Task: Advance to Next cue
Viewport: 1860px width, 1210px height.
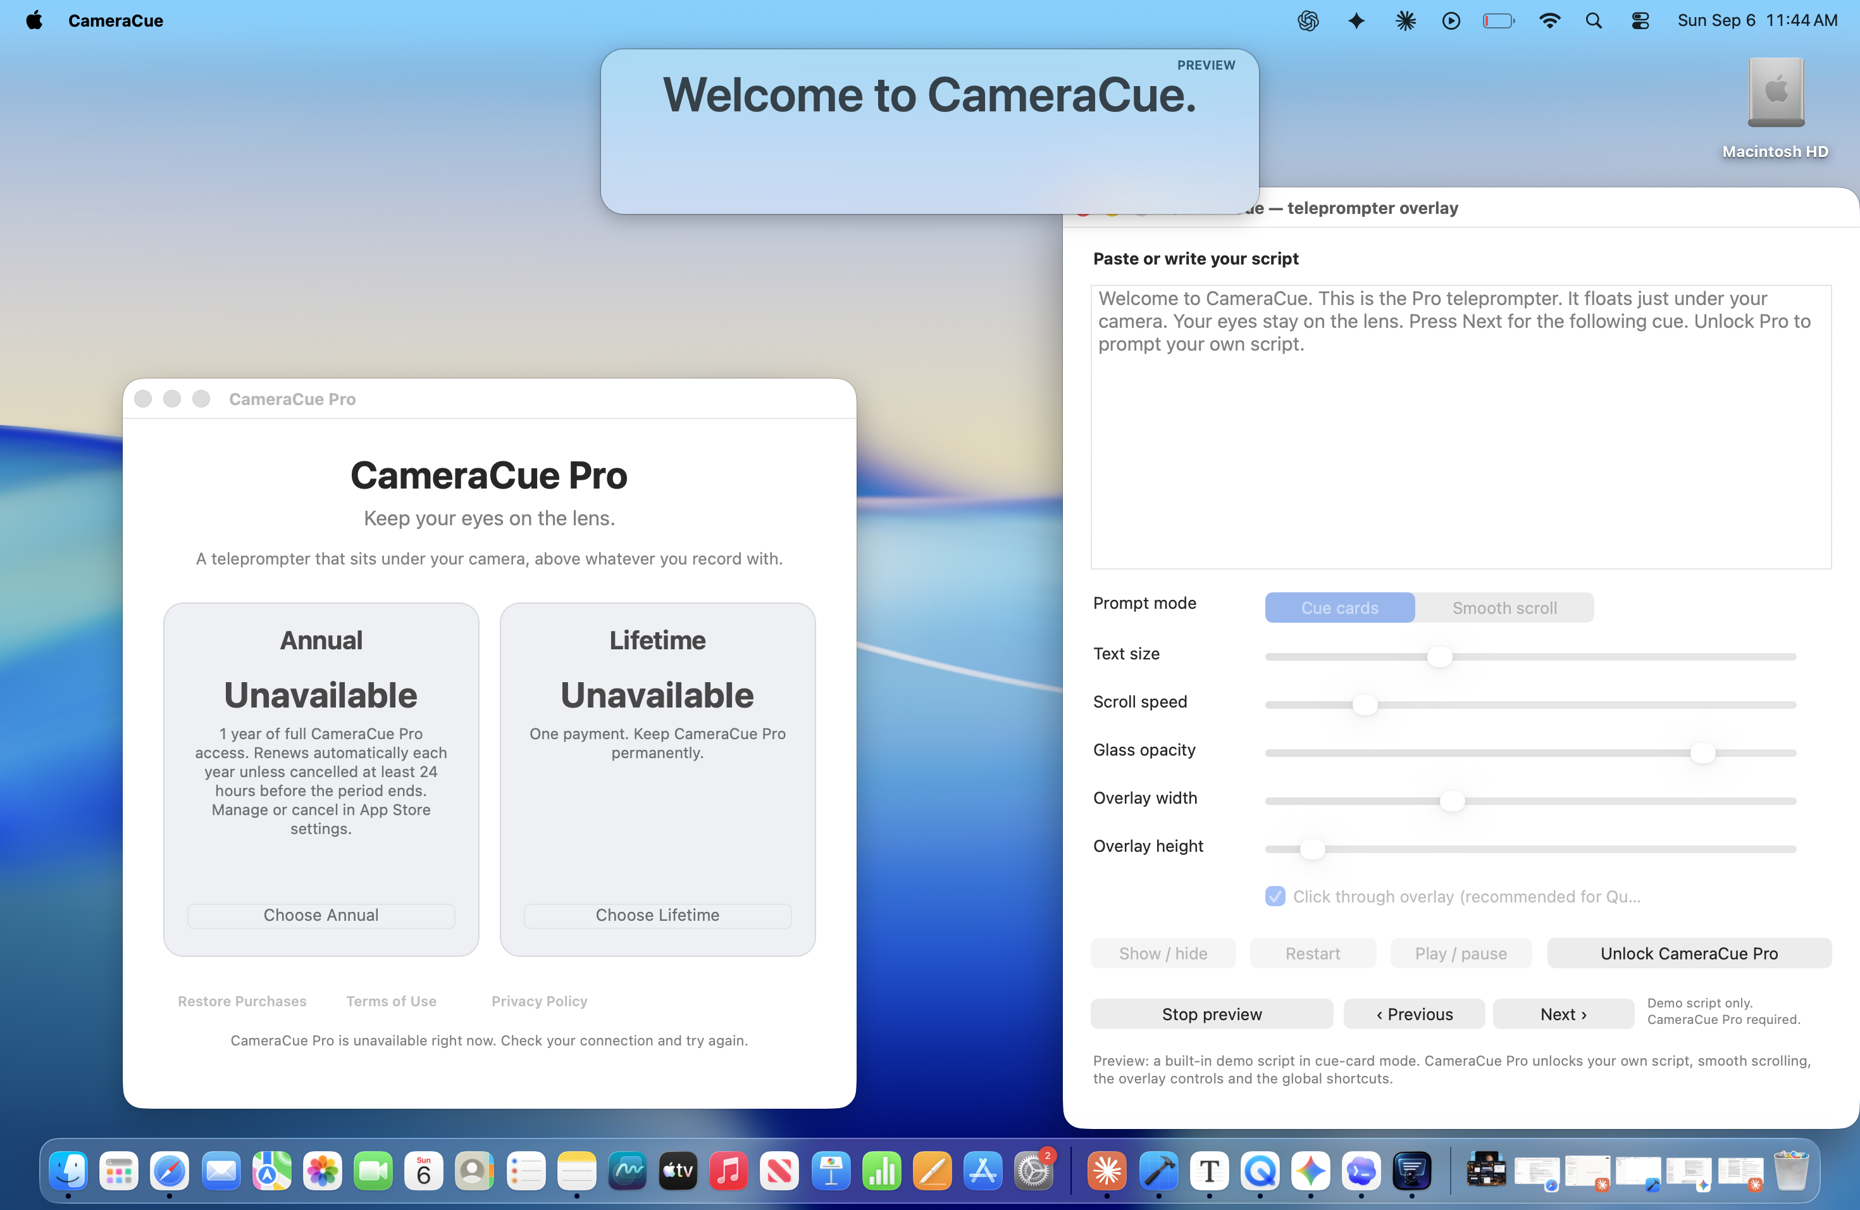Action: pyautogui.click(x=1563, y=1014)
